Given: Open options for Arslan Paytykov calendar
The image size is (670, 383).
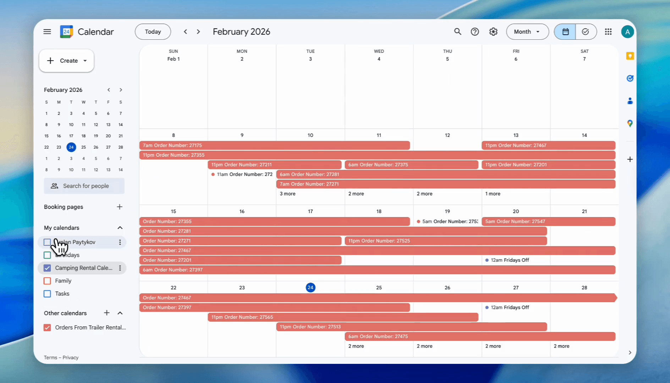Looking at the screenshot, I should point(120,242).
